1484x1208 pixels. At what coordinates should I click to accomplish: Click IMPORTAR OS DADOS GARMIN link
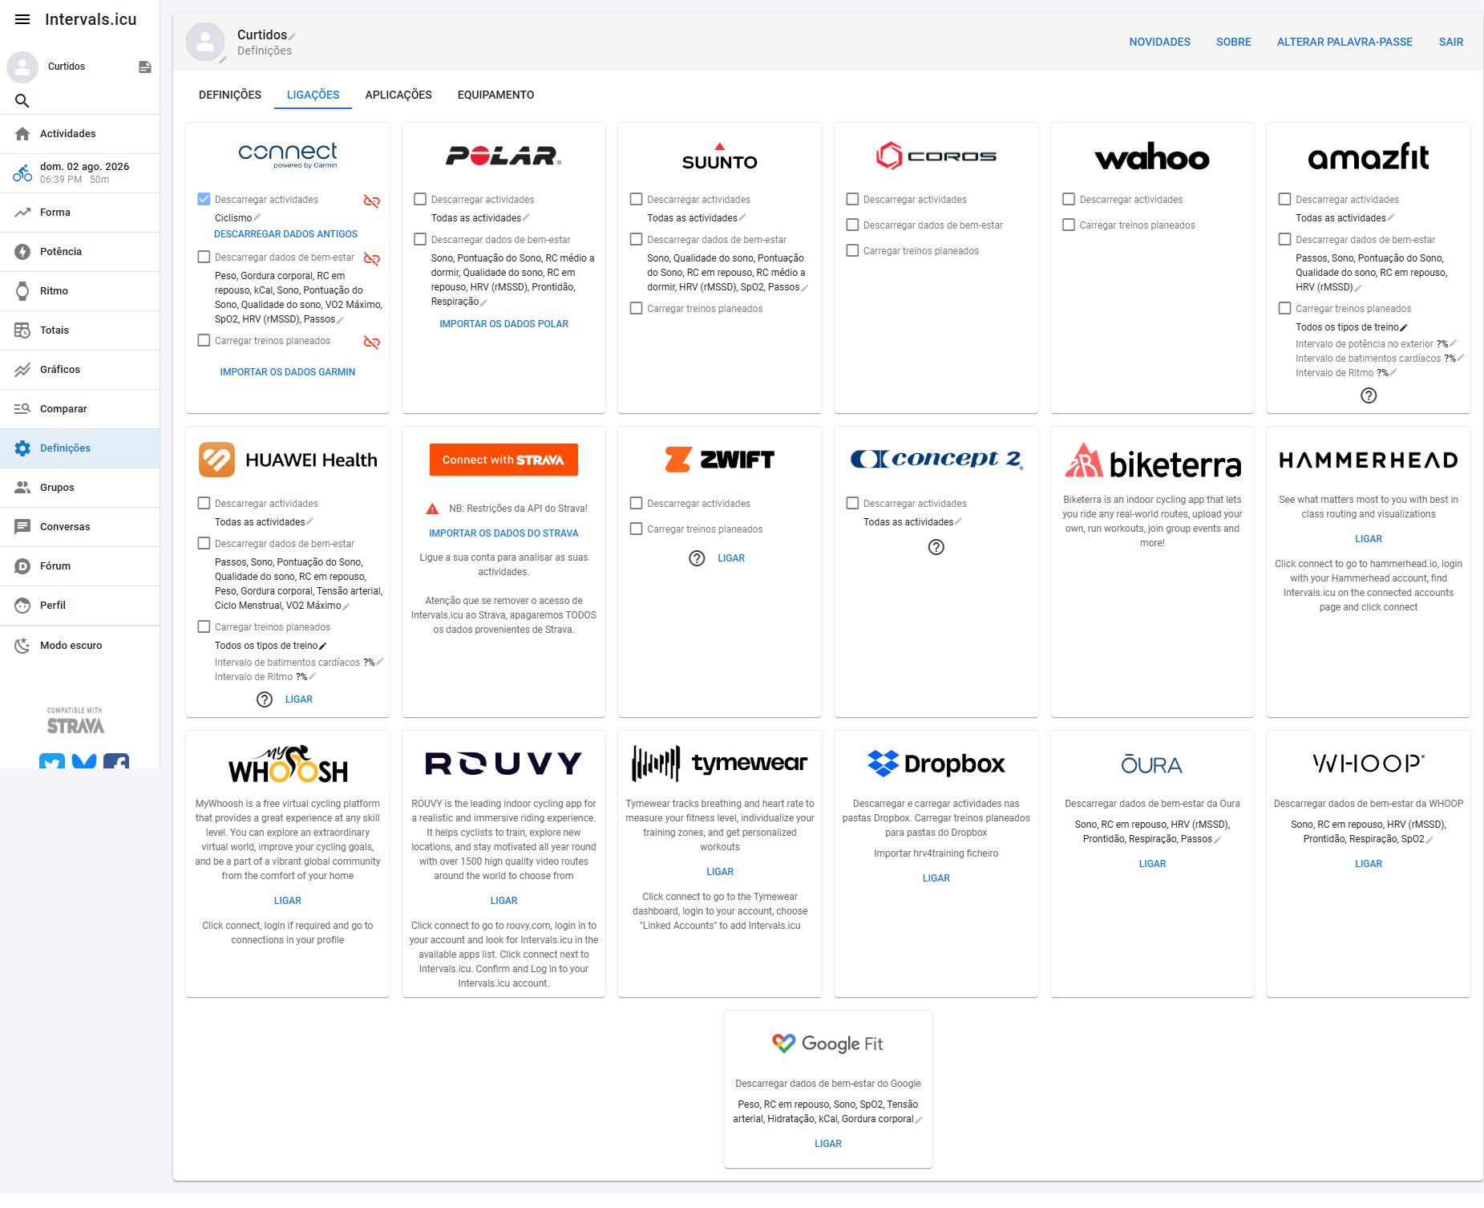(288, 372)
